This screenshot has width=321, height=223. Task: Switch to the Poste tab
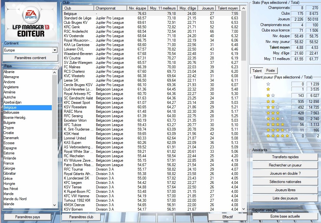(x=270, y=71)
